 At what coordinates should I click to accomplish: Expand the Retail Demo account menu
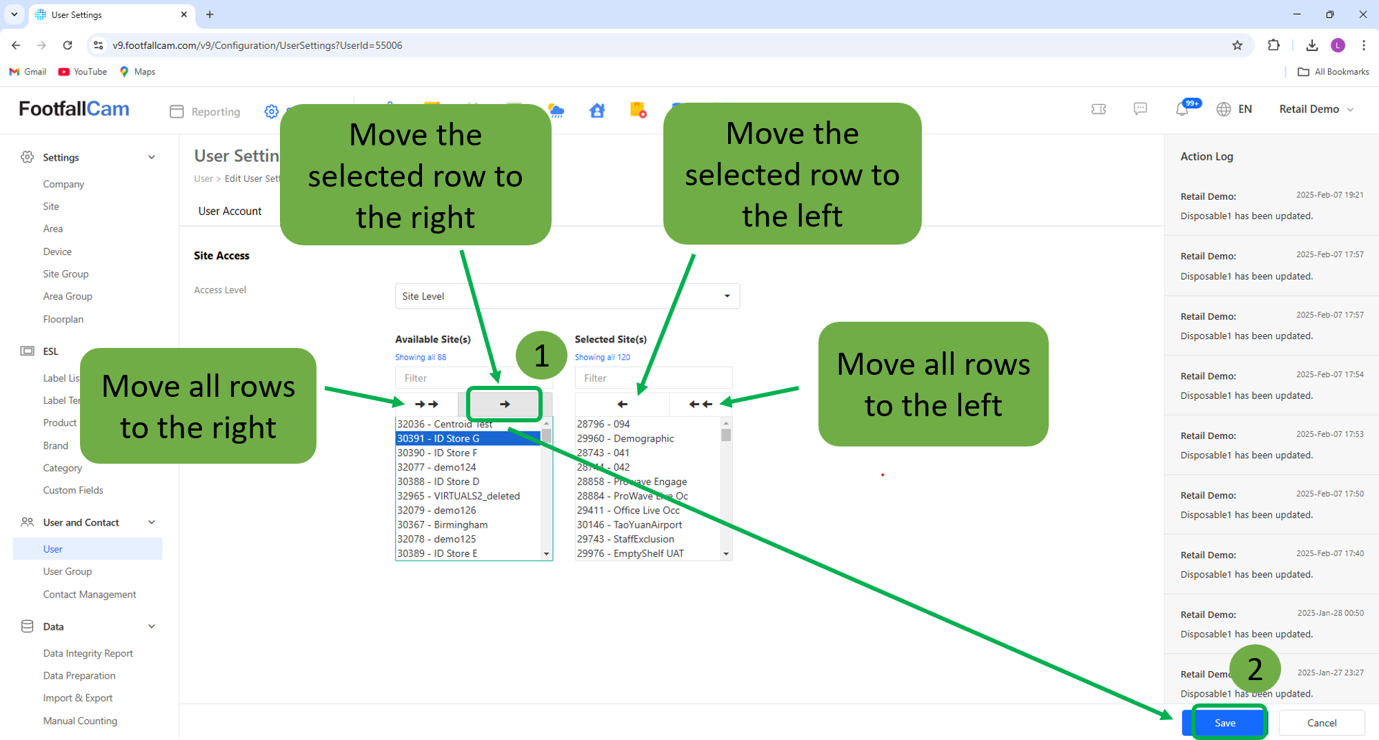1316,110
